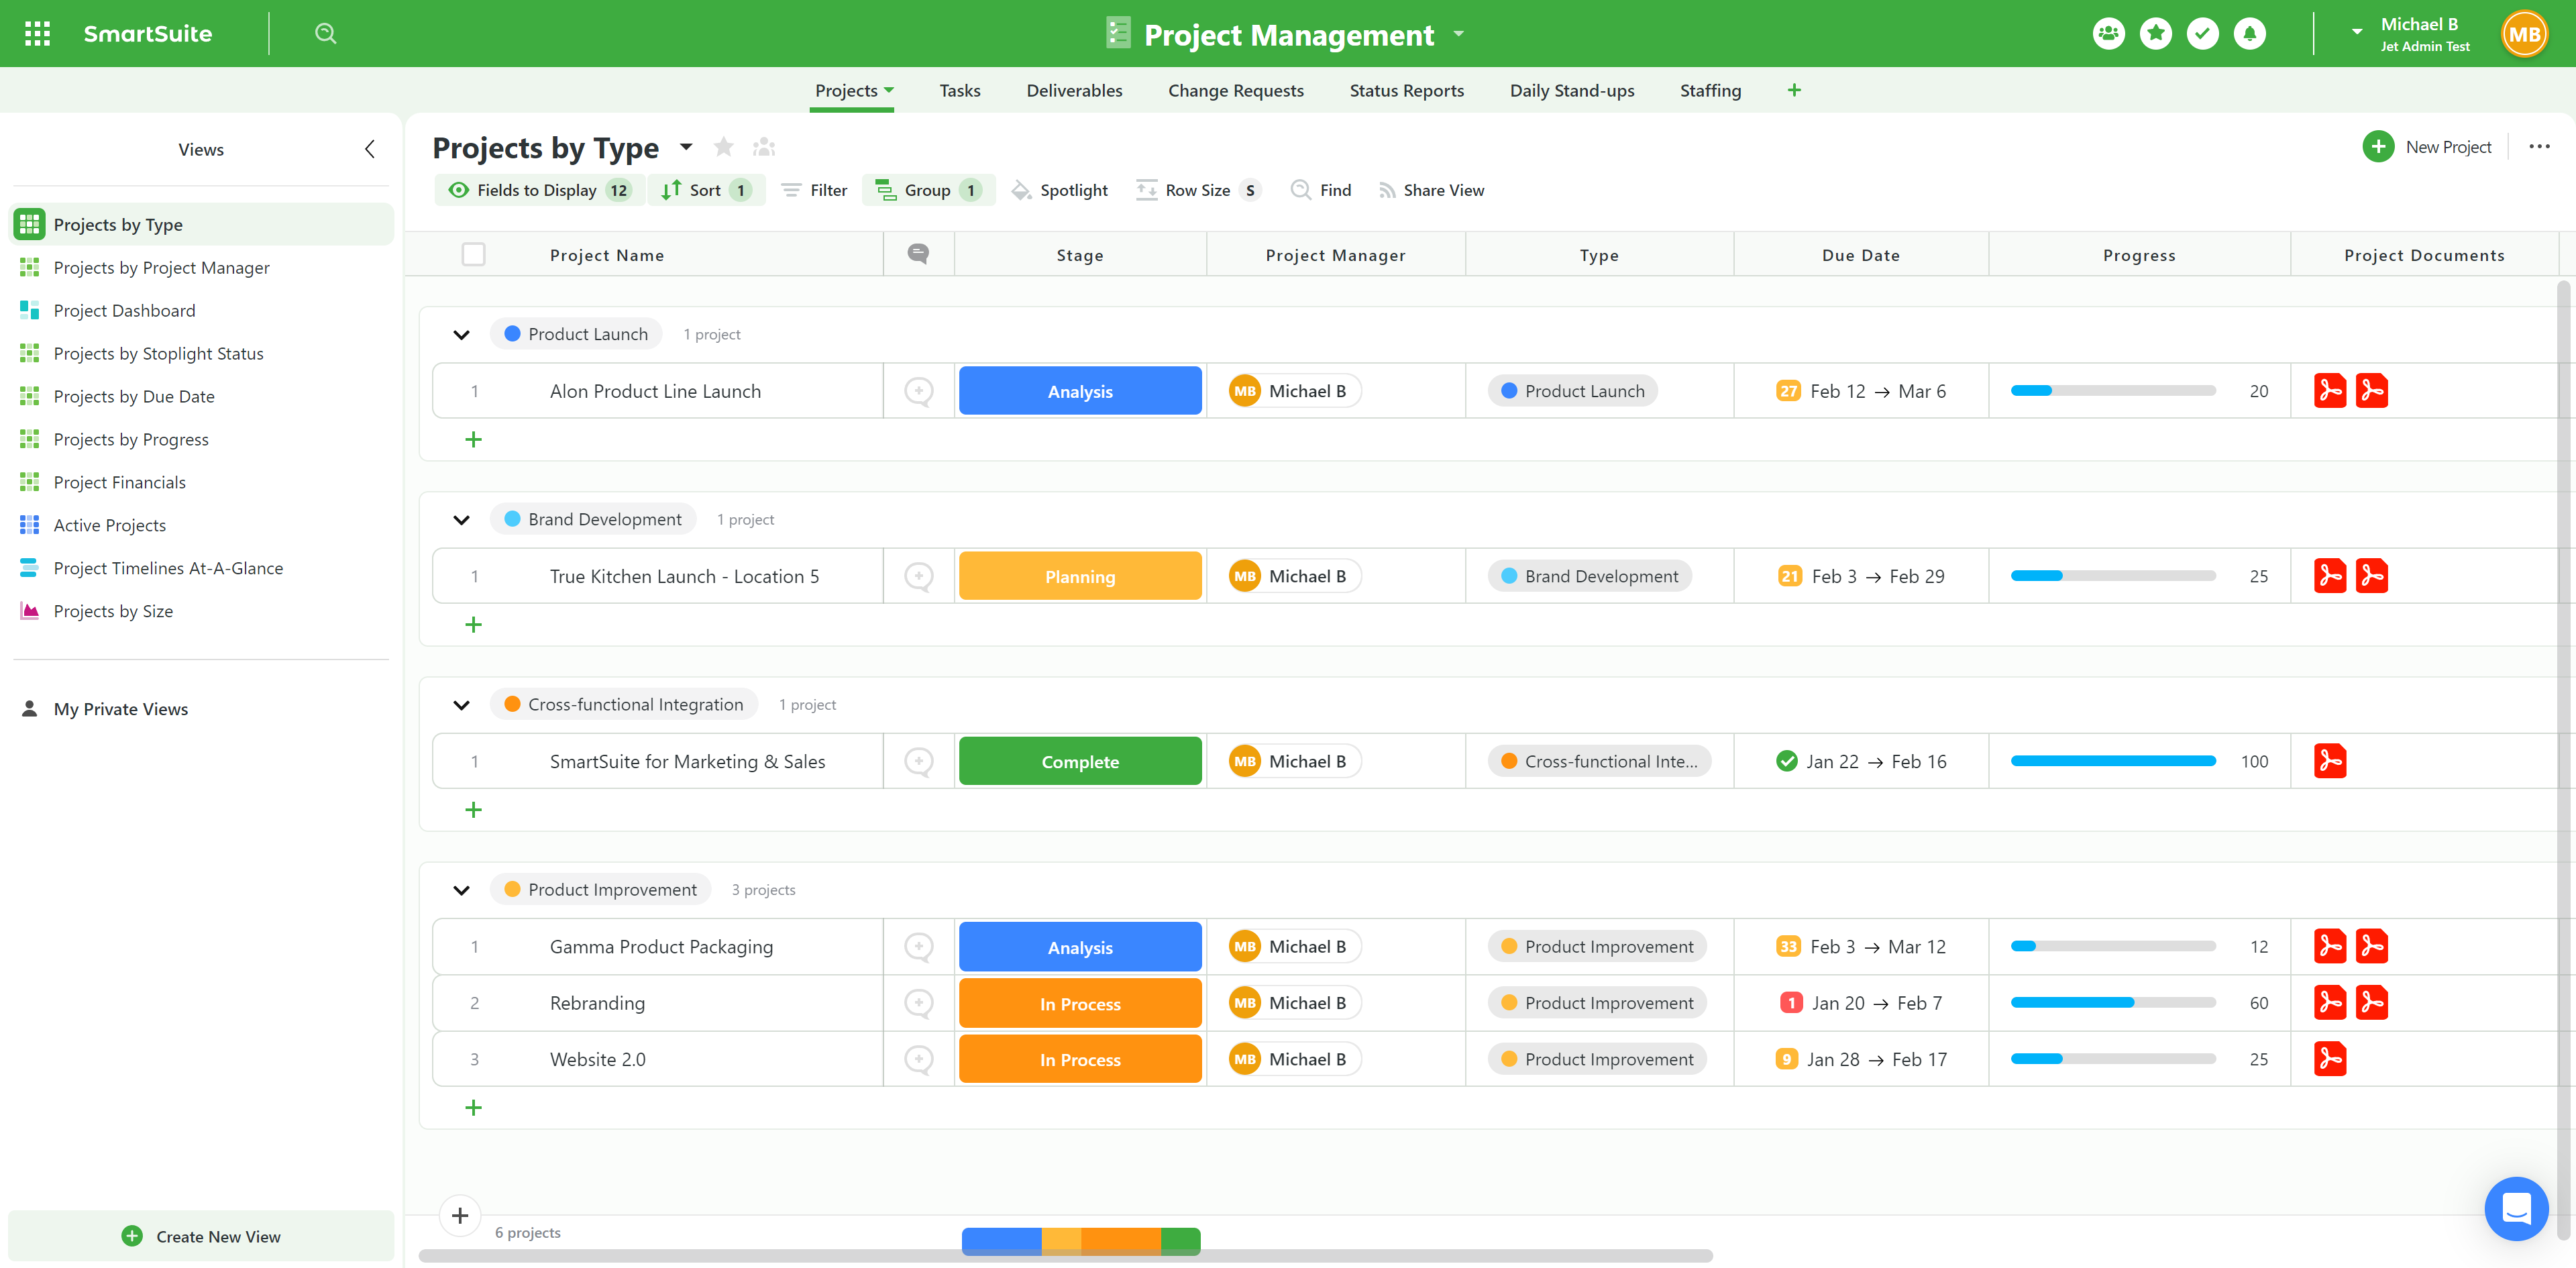Open the Projects by Type view dropdown
2576x1268 pixels.
[686, 148]
